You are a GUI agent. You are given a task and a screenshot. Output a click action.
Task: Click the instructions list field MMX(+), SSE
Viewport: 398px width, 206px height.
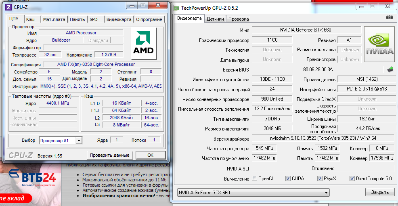coord(100,86)
